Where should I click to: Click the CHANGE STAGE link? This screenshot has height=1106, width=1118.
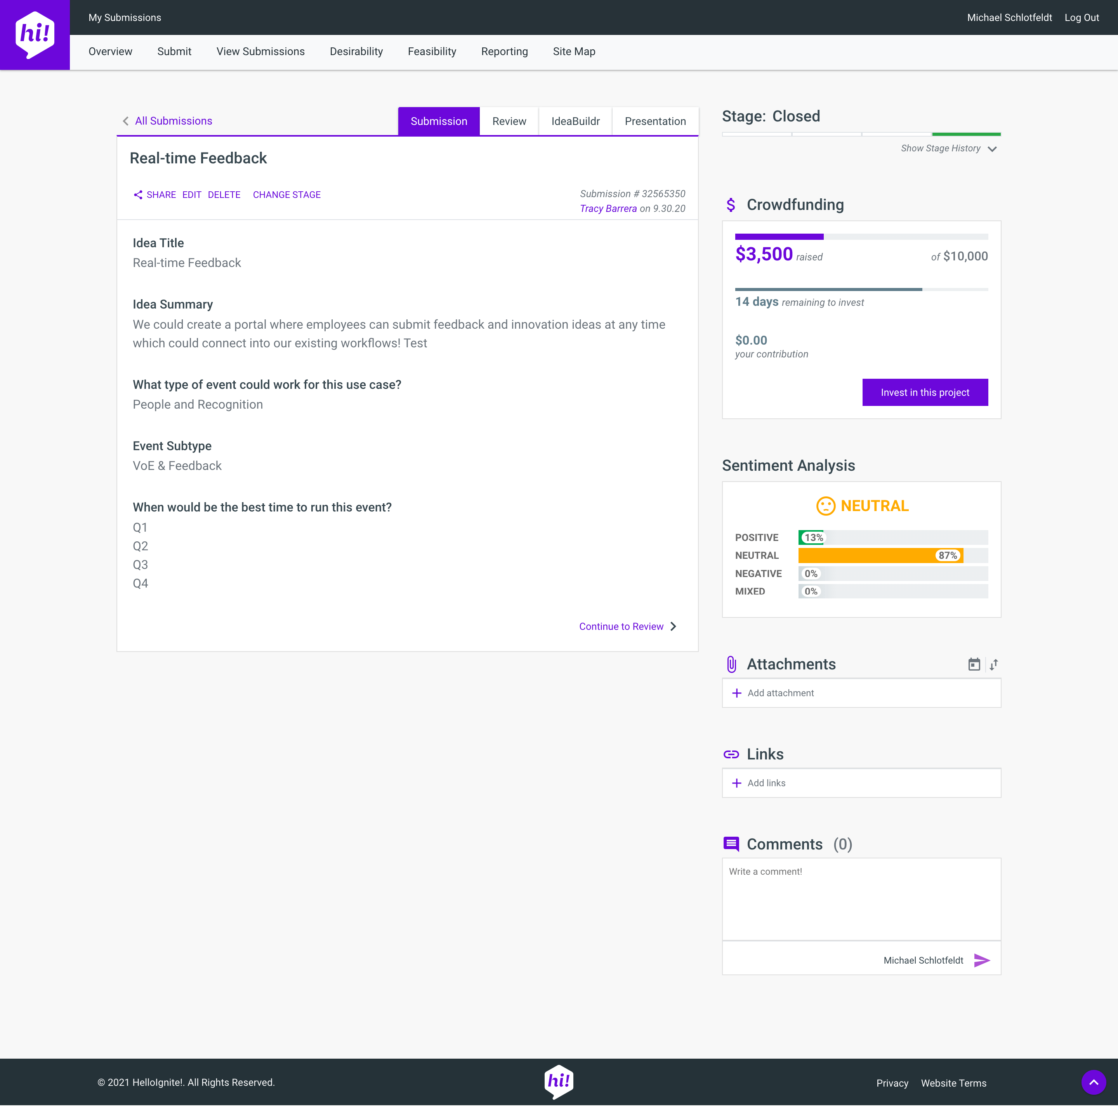coord(286,195)
